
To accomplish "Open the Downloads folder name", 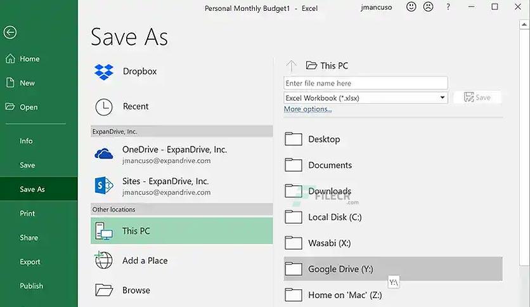I will click(x=330, y=191).
